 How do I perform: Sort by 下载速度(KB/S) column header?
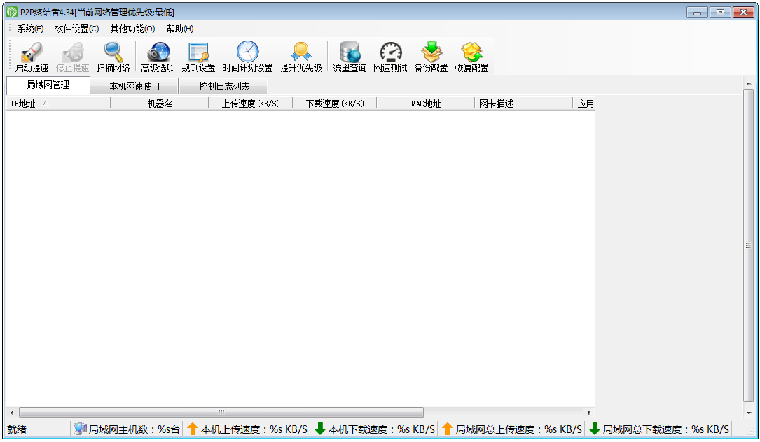coord(334,104)
